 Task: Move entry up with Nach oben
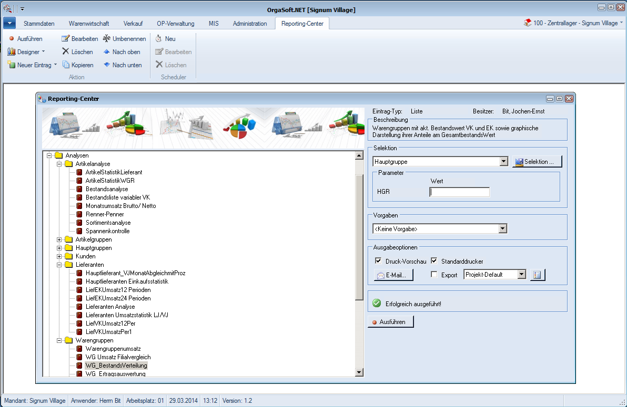pos(107,52)
